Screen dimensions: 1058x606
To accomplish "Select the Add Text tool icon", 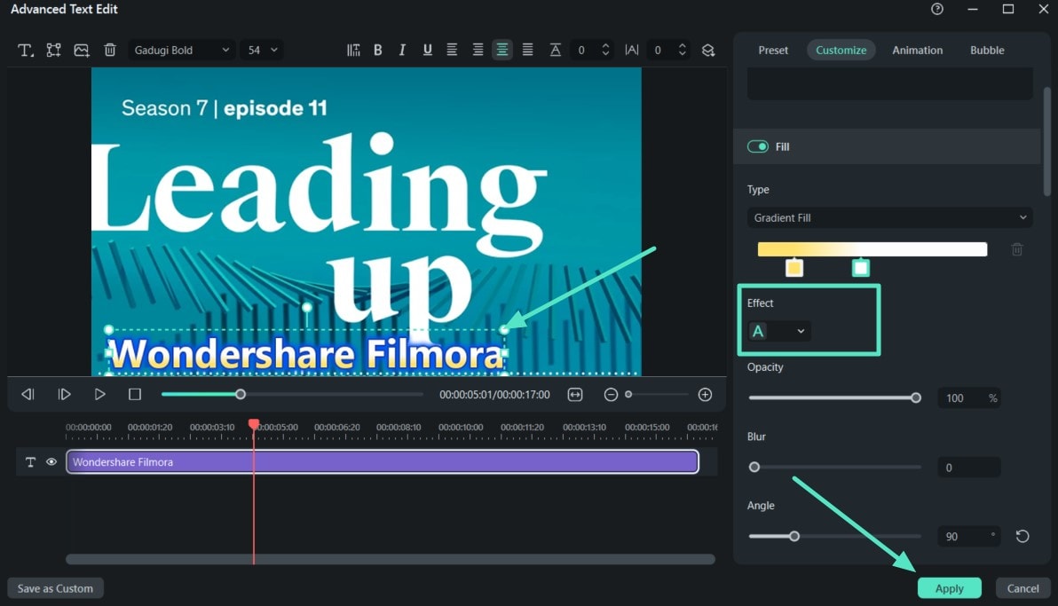I will [x=26, y=50].
